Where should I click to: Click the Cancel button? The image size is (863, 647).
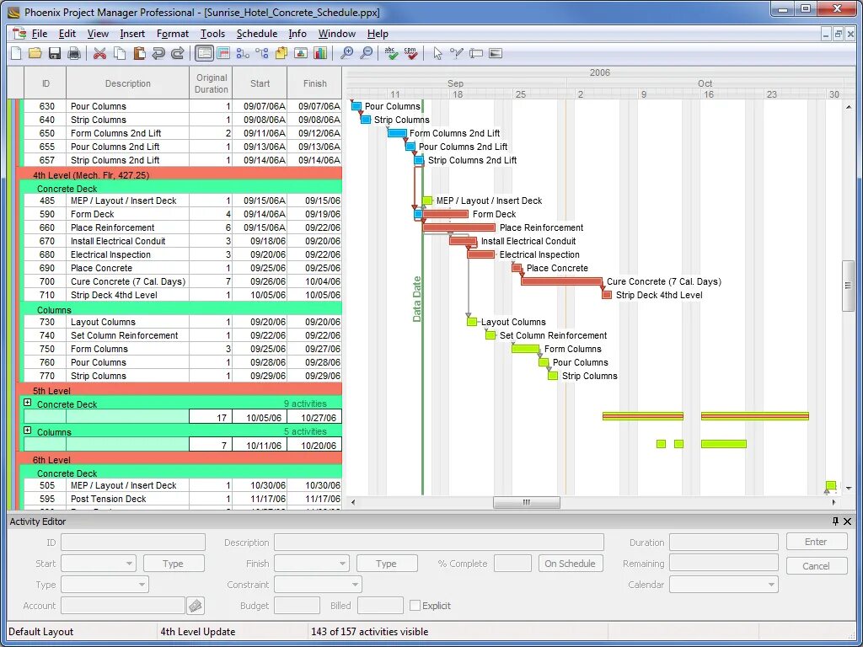816,565
